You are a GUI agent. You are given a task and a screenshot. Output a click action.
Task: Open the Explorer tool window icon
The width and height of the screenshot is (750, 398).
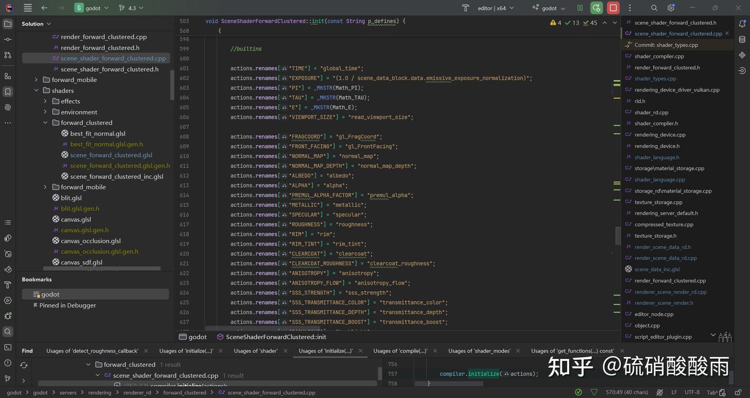coord(8,24)
